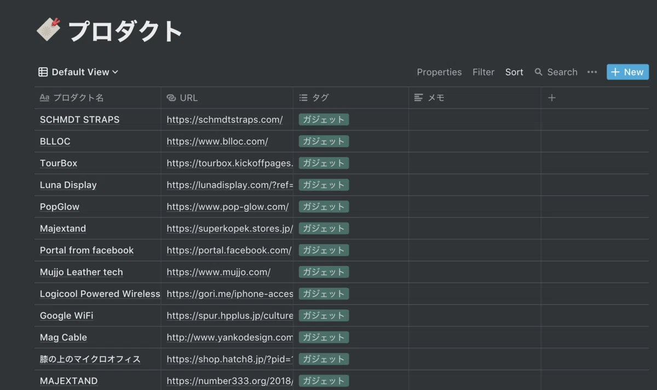This screenshot has width=657, height=390.
Task: Follow the number333.org link
Action: tap(230, 381)
